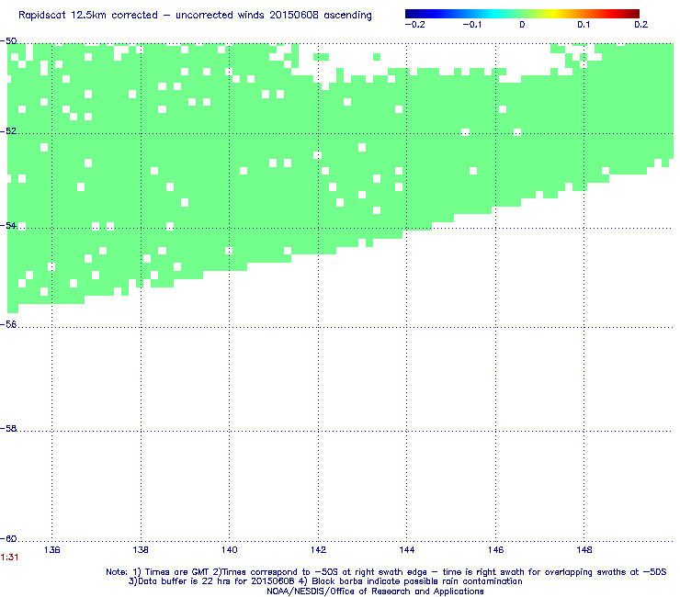Click the 148 longitude label
The width and height of the screenshot is (680, 597).
(x=584, y=550)
